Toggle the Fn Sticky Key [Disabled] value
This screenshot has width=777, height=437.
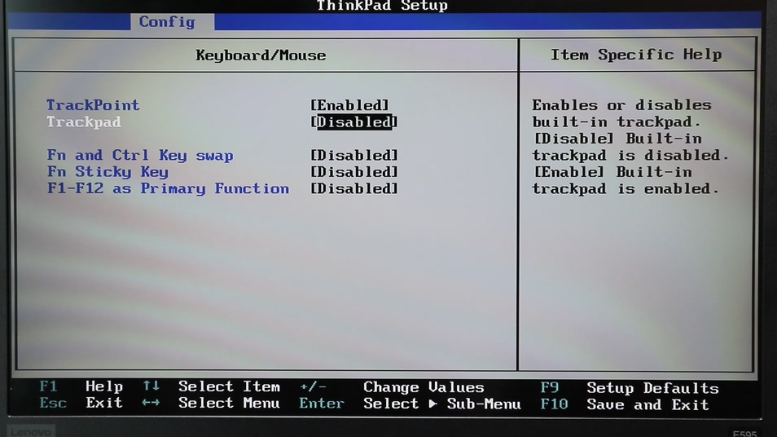[x=353, y=172]
